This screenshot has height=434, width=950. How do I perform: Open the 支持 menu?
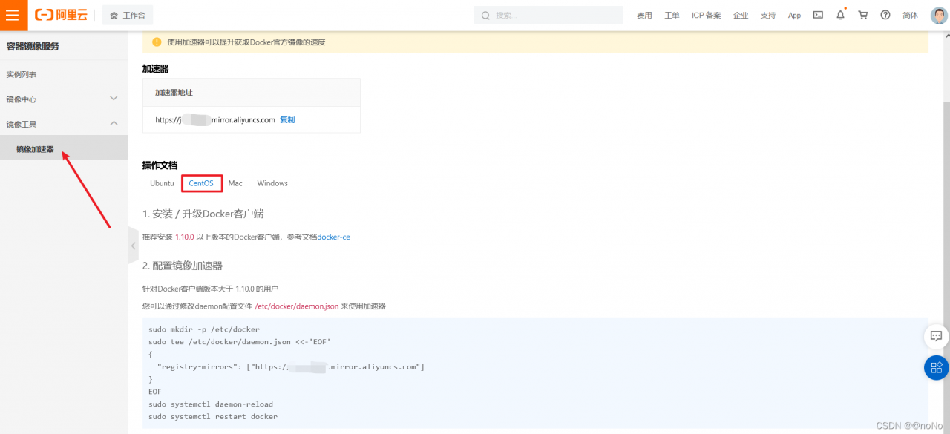click(x=768, y=15)
